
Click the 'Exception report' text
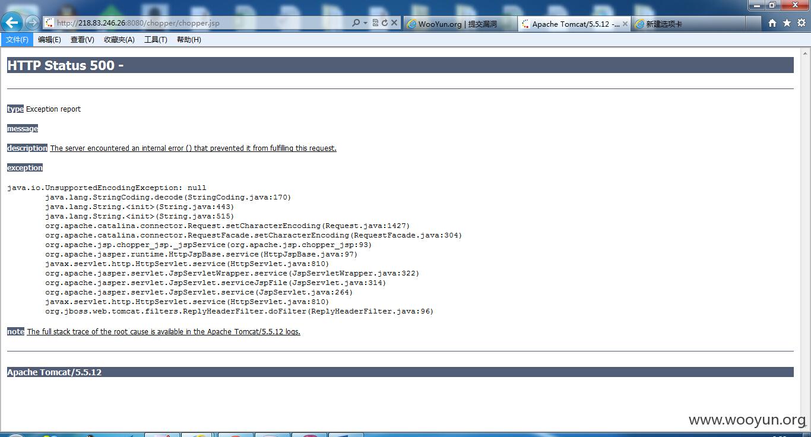pyautogui.click(x=53, y=109)
